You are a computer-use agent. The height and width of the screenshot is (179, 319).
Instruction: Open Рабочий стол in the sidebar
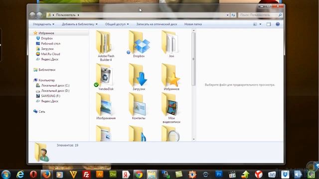51,44
